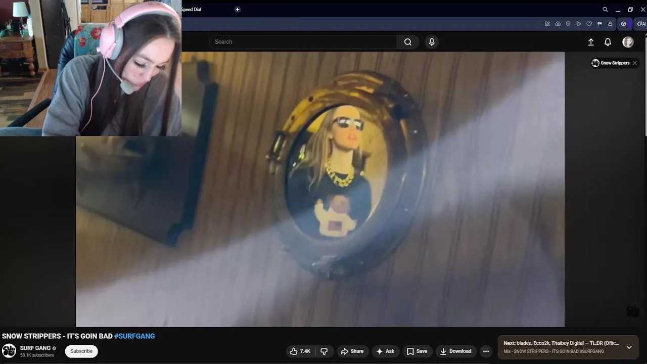Like the video showing 7.4K
This screenshot has height=364, width=647.
pos(300,351)
